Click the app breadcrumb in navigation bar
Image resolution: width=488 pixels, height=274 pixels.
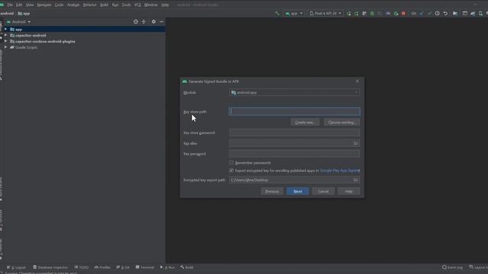[24, 14]
